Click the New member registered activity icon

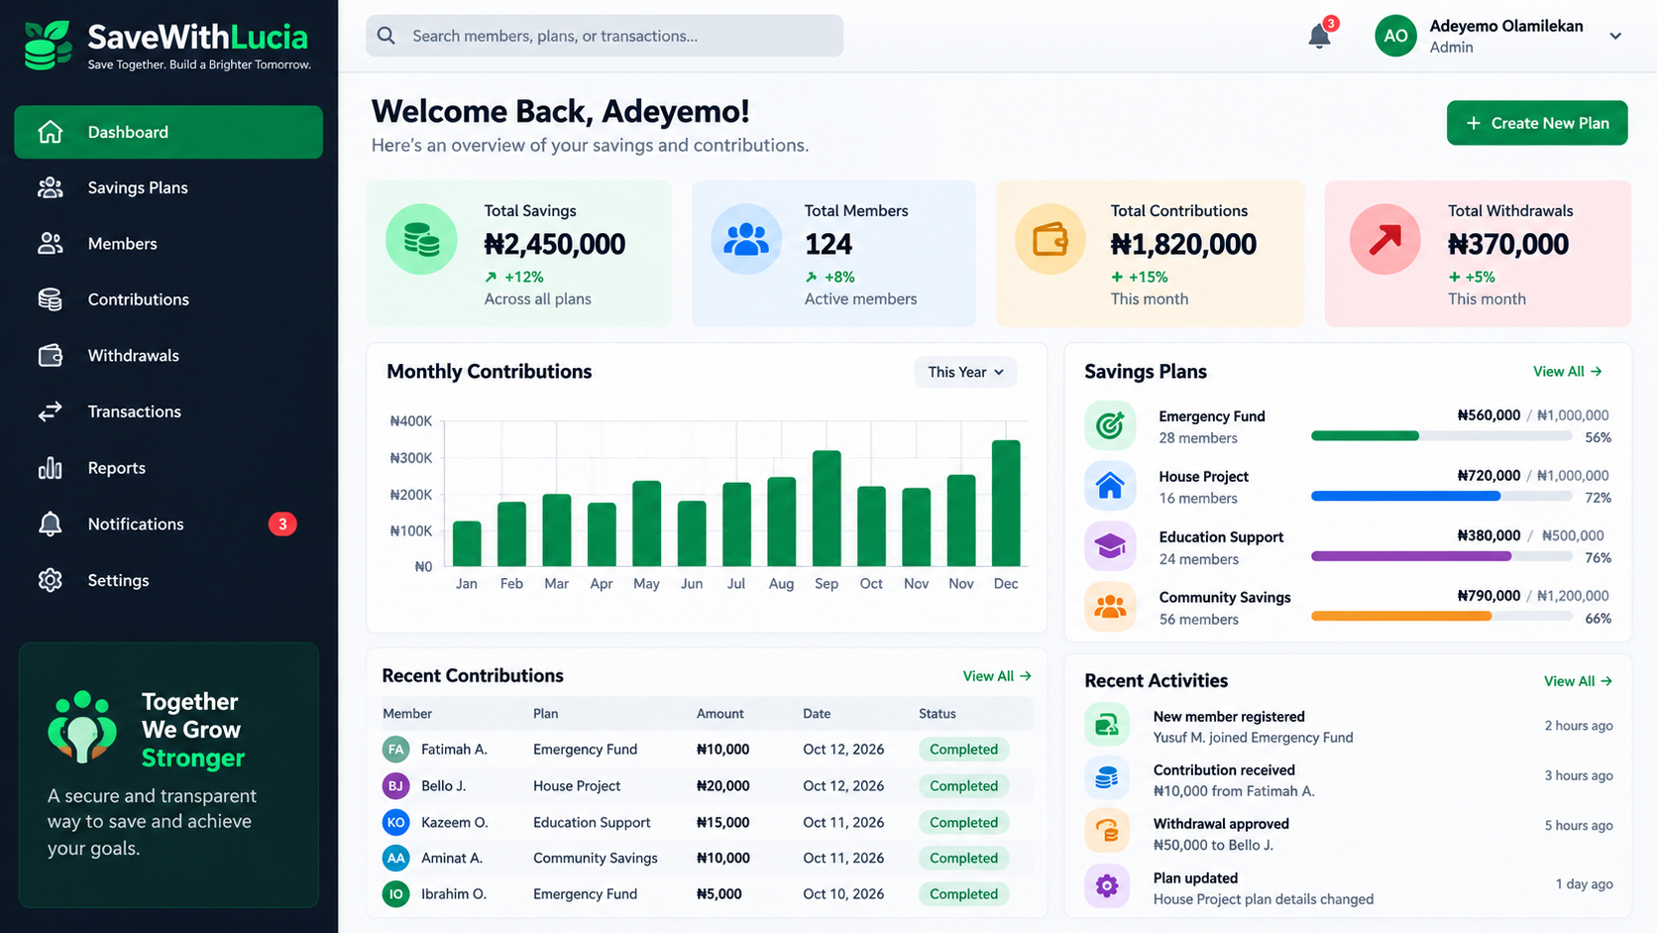click(x=1107, y=726)
